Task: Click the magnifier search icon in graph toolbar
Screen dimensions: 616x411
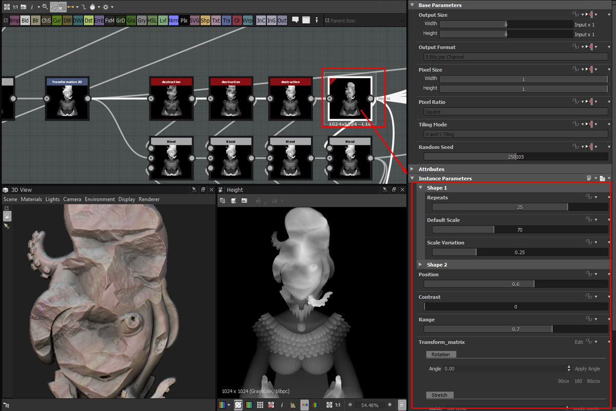Action: (45, 7)
